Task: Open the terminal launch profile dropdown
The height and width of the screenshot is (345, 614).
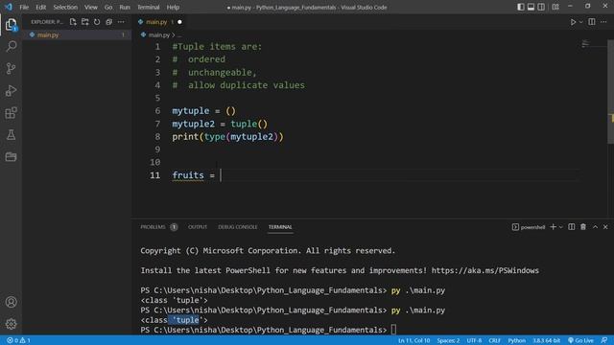Action: coord(560,227)
